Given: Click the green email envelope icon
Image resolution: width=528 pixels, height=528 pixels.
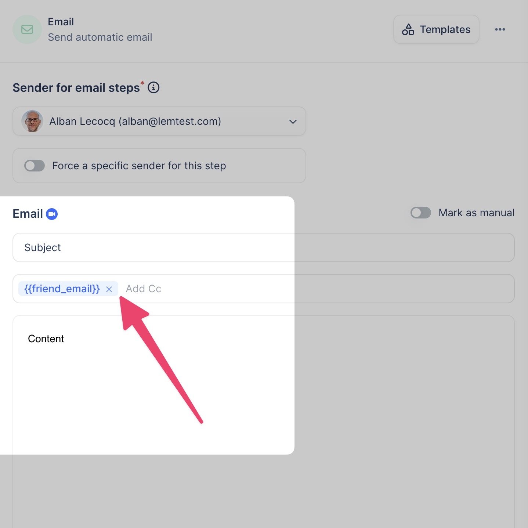Looking at the screenshot, I should (27, 29).
